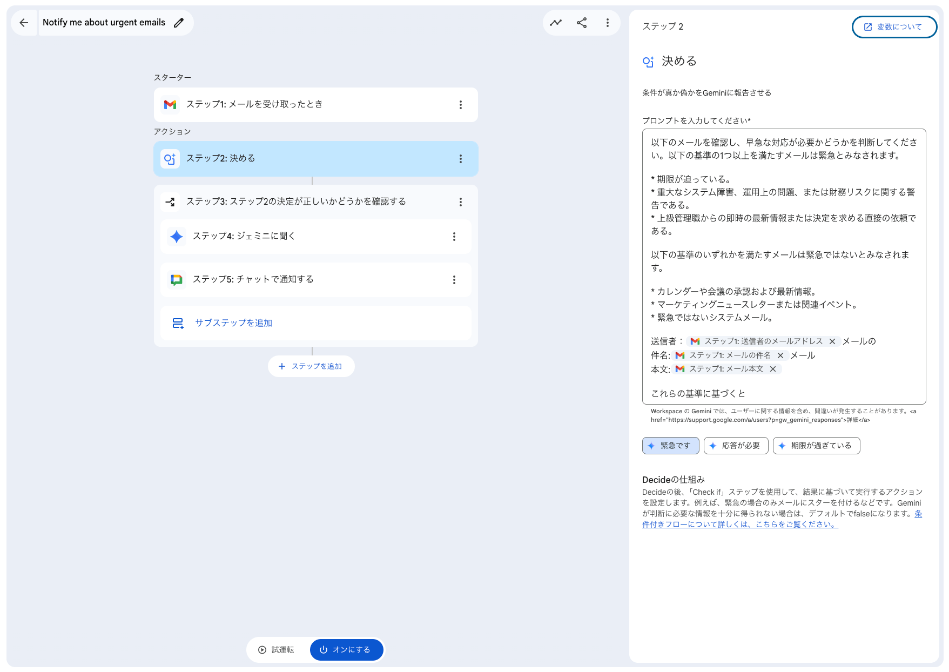This screenshot has width=949, height=672.
Task: Navigate back with the arrow icon
Action: (24, 23)
